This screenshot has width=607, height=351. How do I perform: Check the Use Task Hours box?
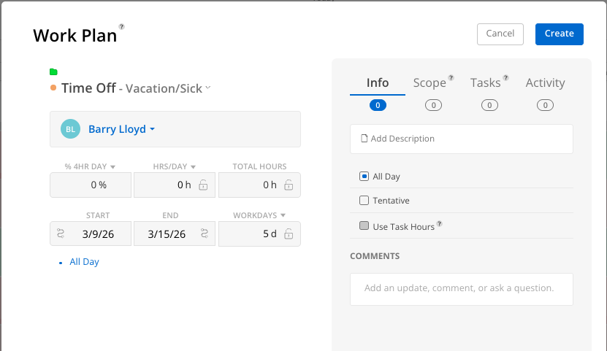[364, 226]
